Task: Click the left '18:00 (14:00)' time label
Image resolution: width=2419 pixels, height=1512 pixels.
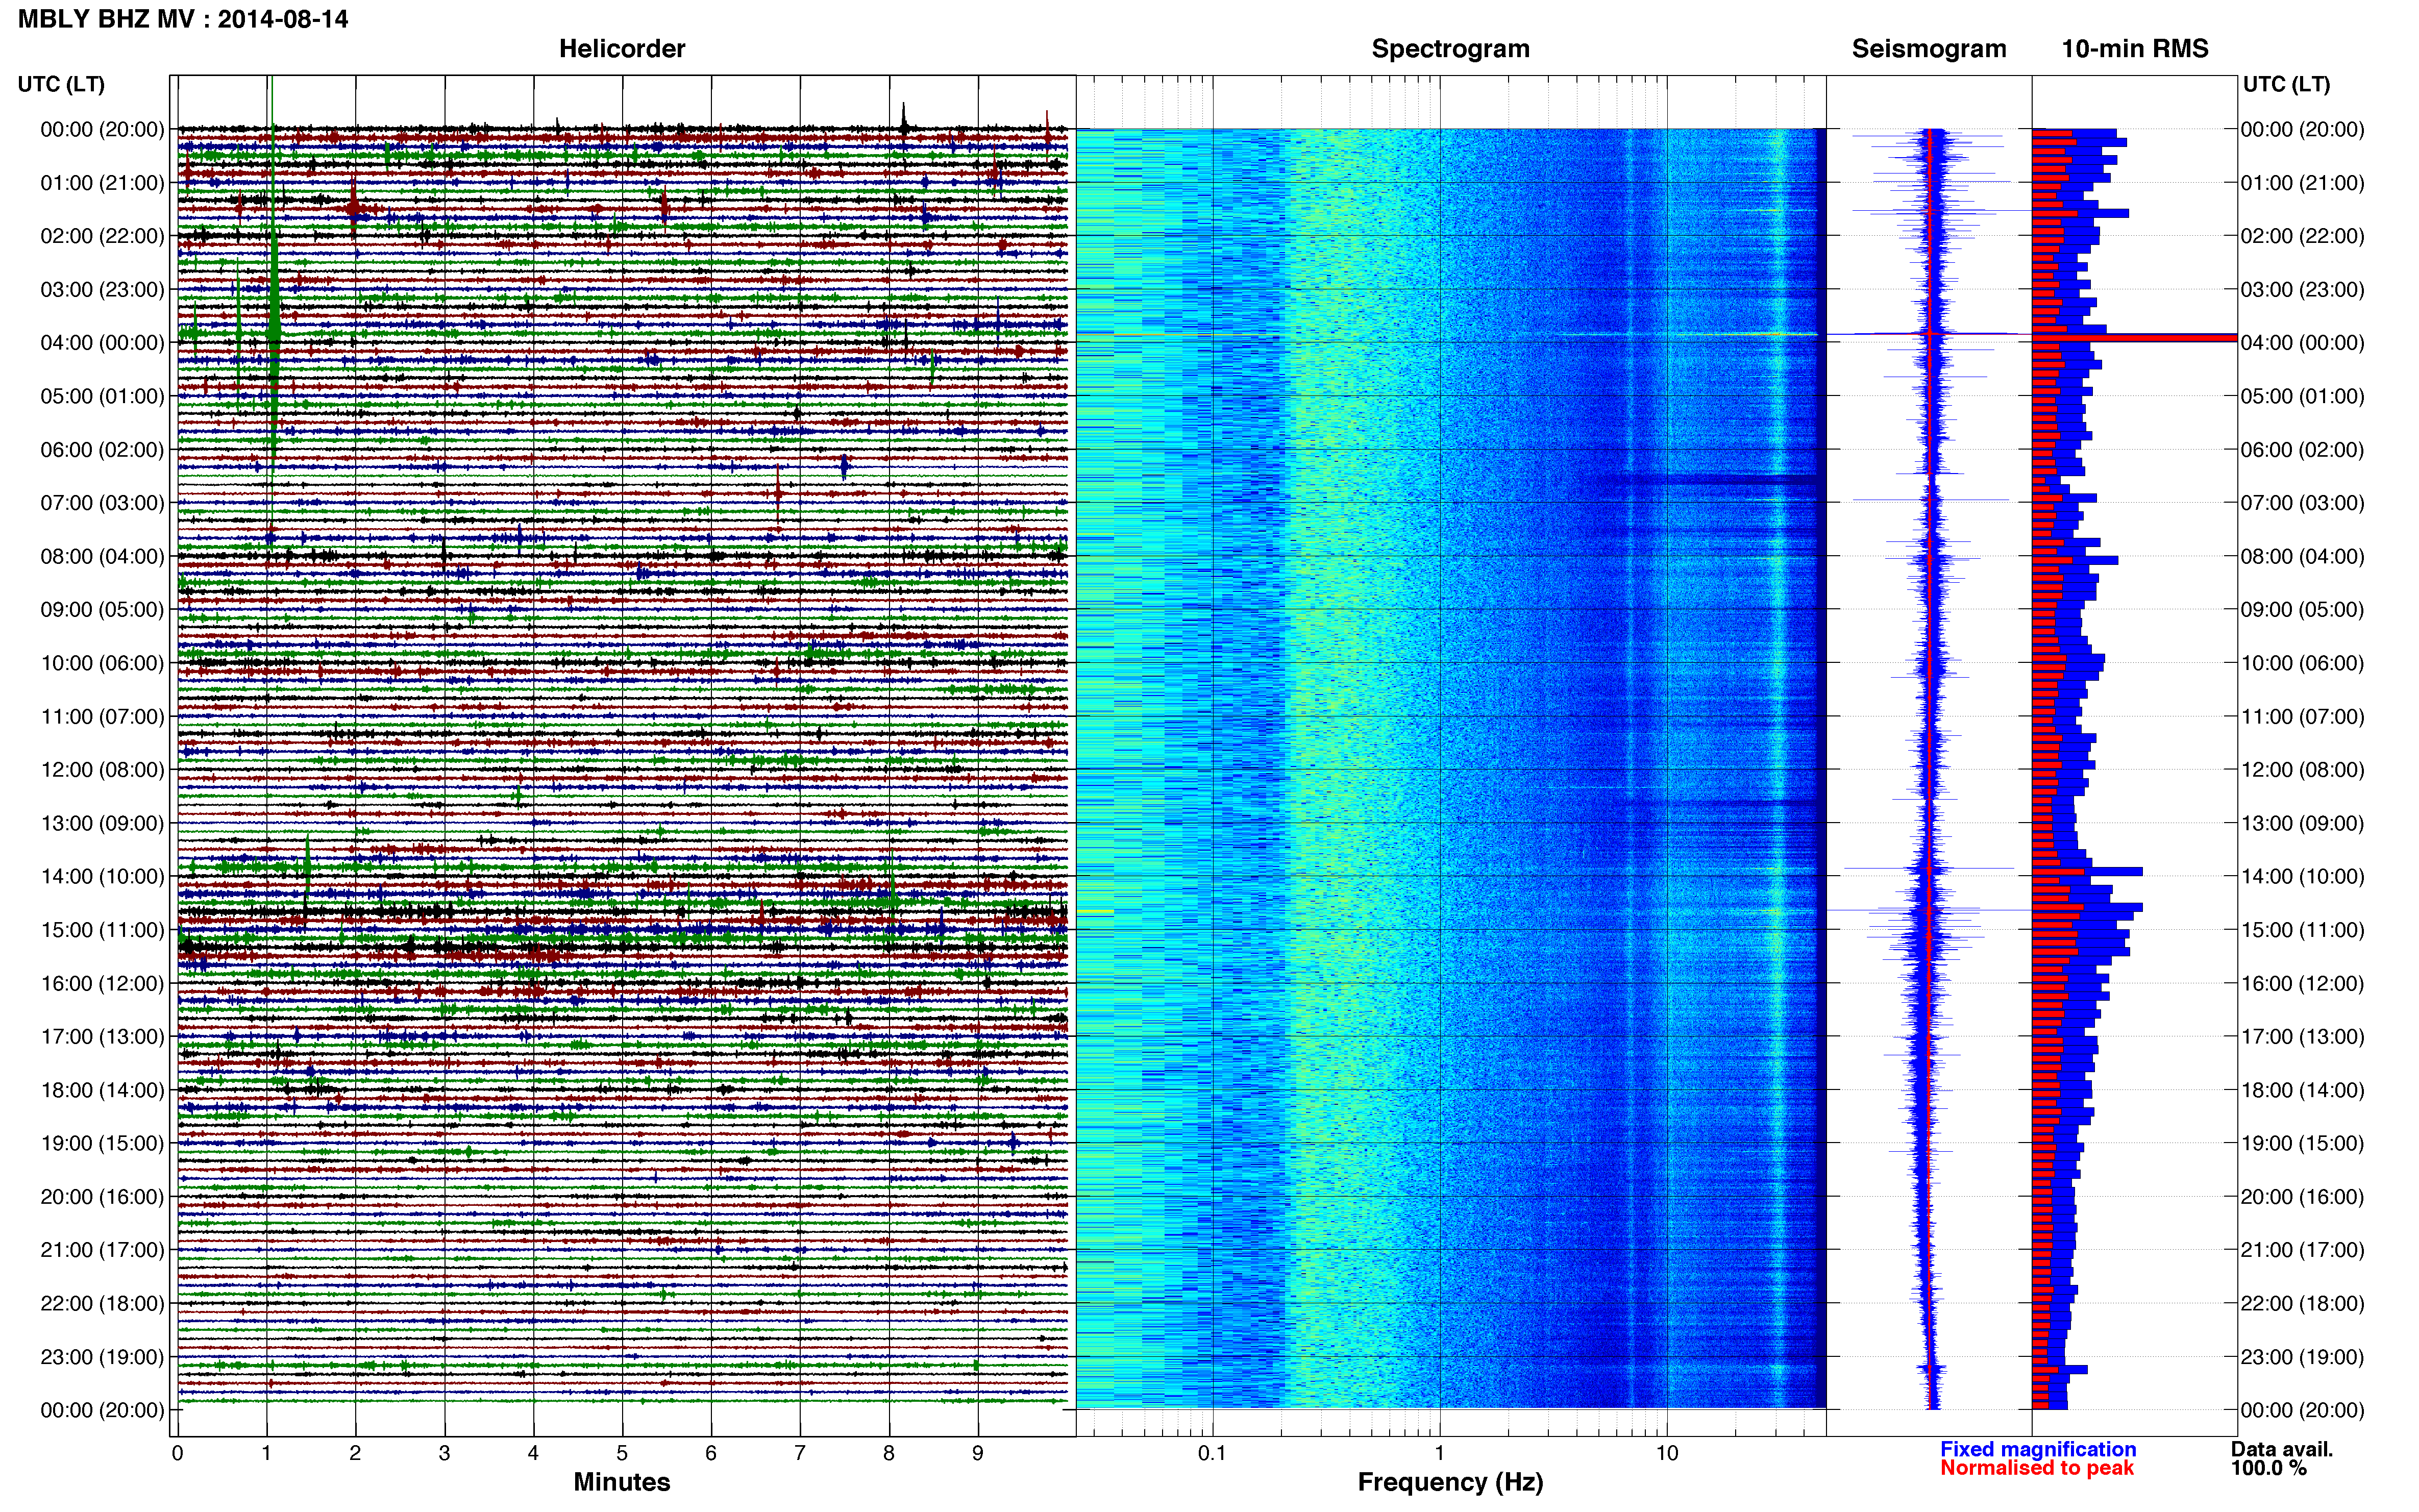Action: pos(102,1090)
